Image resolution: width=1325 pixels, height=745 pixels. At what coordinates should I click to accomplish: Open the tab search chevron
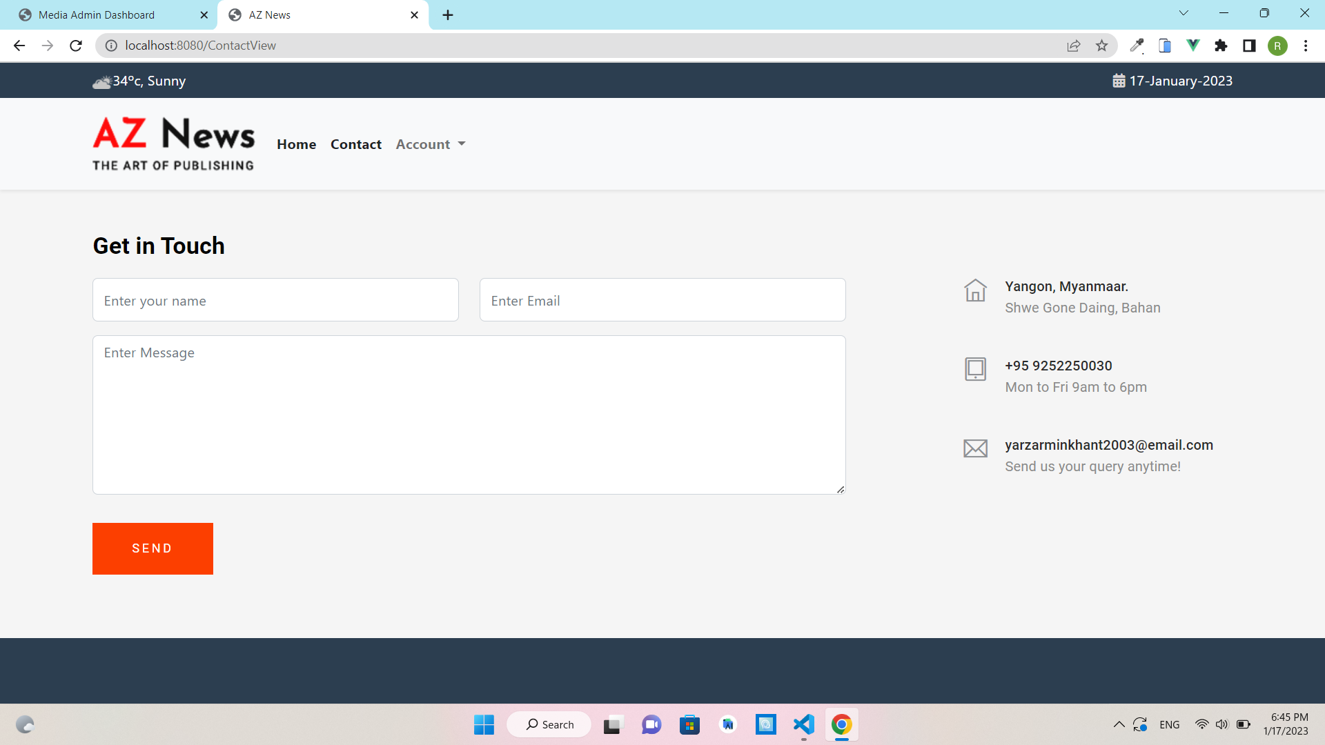click(x=1183, y=13)
